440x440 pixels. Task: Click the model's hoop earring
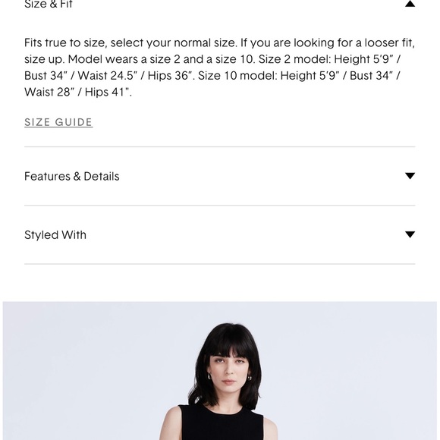(x=209, y=376)
